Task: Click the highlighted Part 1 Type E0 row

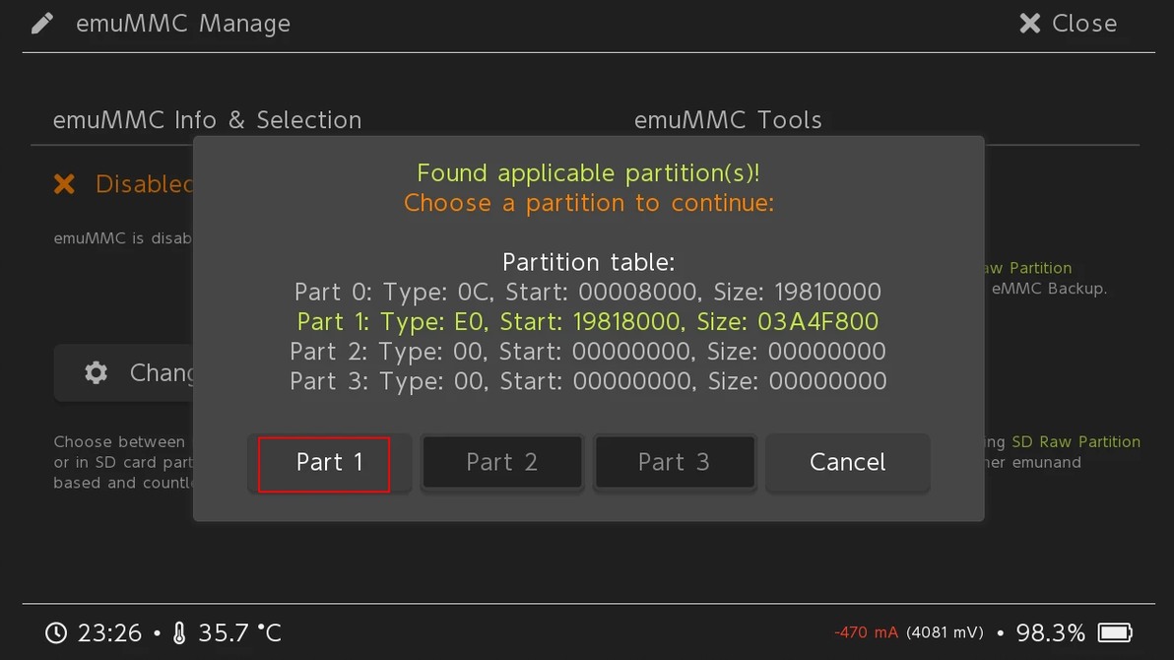Action: coord(588,322)
